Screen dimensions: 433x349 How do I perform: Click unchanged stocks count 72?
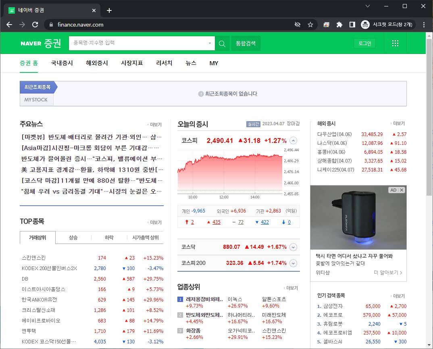[241, 222]
